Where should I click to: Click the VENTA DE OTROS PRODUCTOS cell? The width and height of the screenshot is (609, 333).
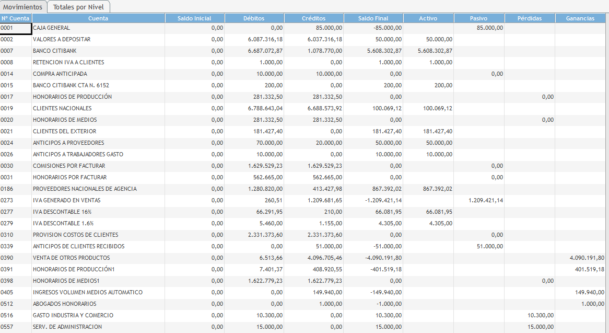coord(71,258)
